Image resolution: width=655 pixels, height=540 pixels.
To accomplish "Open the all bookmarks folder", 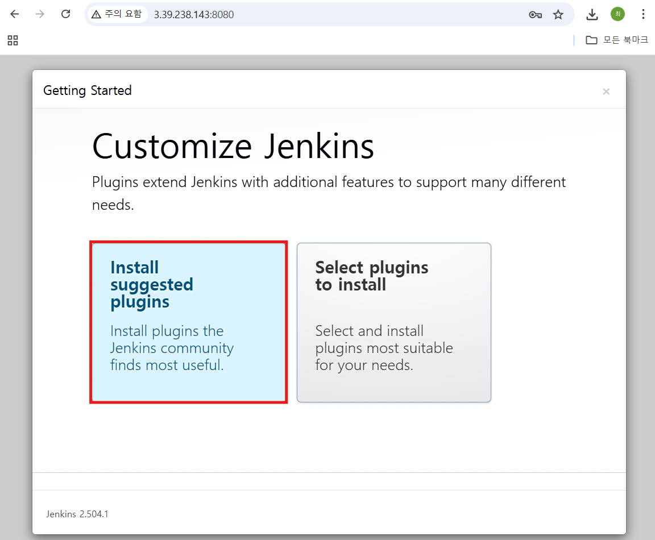I will coord(616,40).
